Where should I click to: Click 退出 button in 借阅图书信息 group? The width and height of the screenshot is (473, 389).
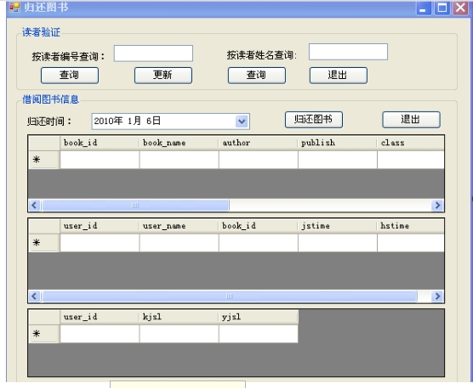point(411,120)
